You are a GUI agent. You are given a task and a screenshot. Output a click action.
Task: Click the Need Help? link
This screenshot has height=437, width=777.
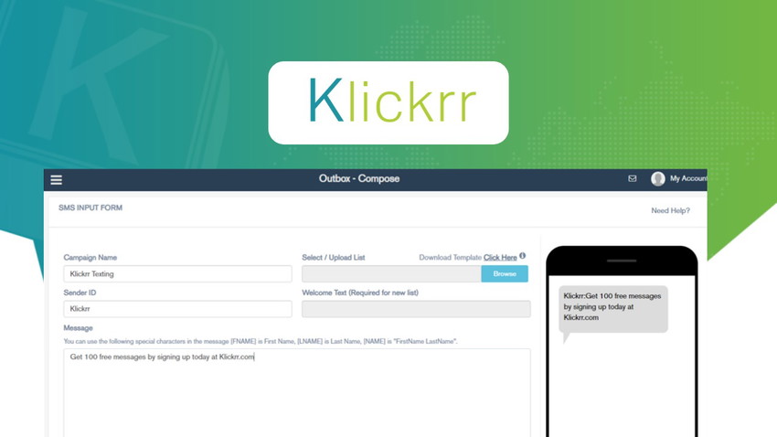click(x=670, y=210)
